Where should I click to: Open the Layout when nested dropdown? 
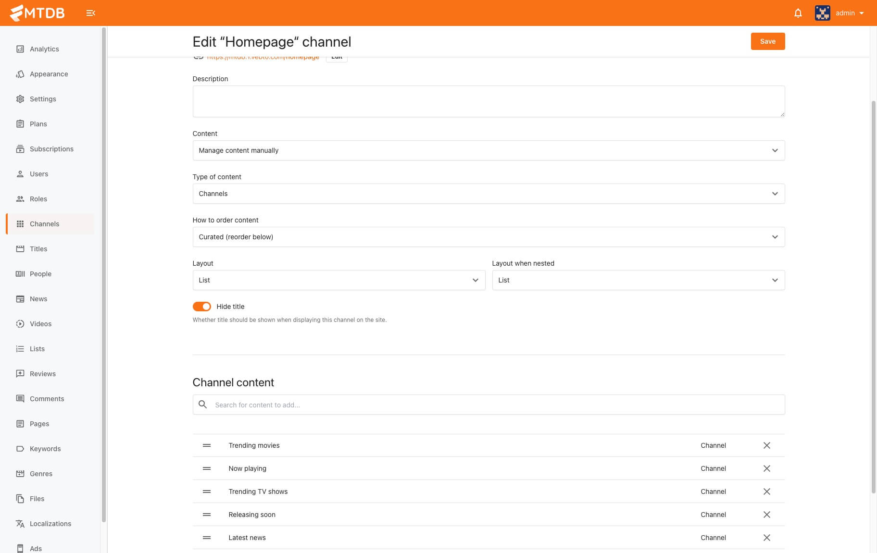638,280
